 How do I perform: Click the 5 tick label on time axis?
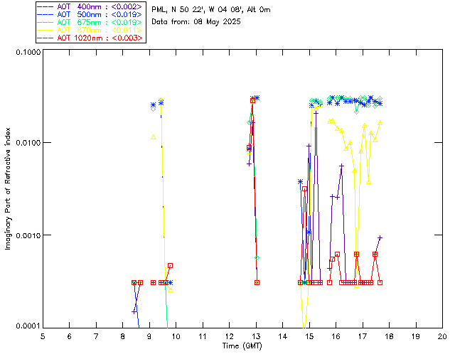tap(43, 336)
